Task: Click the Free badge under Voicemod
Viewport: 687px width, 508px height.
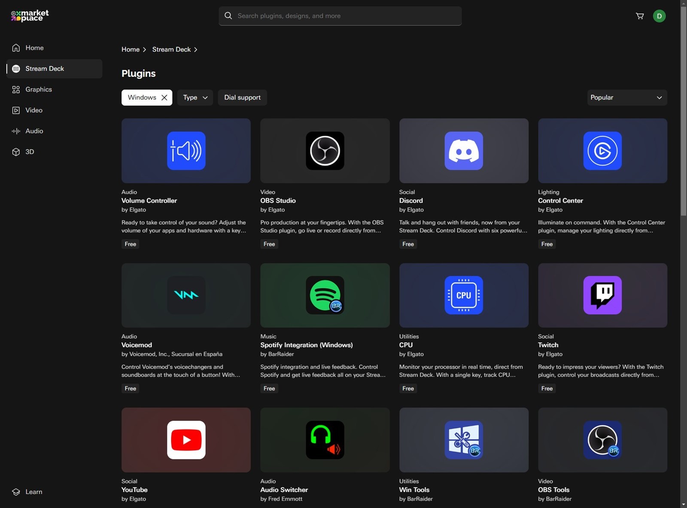Action: [x=131, y=388]
